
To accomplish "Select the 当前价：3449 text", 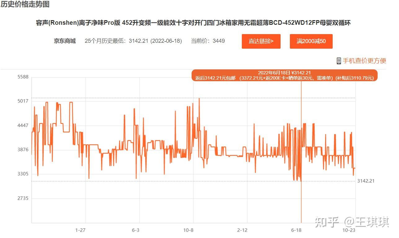I will point(208,41).
